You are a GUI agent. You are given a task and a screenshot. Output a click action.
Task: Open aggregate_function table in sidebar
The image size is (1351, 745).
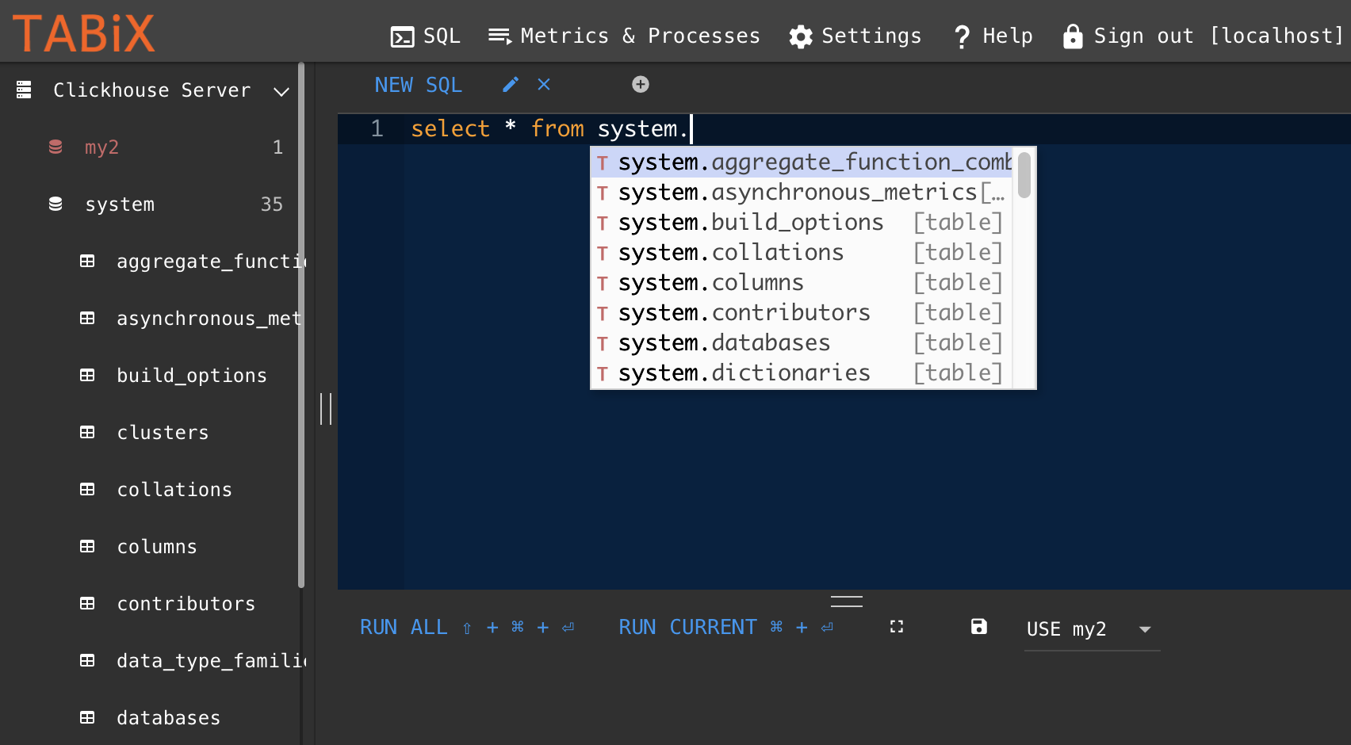211,262
